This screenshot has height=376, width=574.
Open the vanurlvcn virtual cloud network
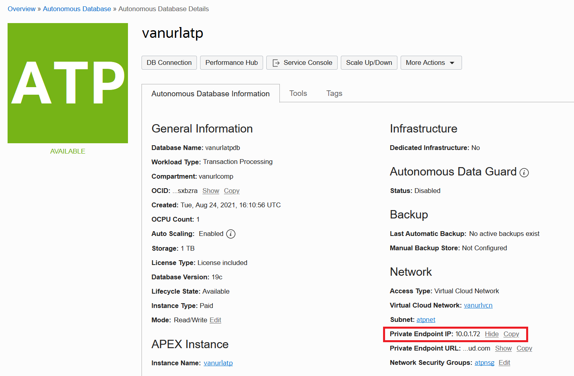coord(478,305)
